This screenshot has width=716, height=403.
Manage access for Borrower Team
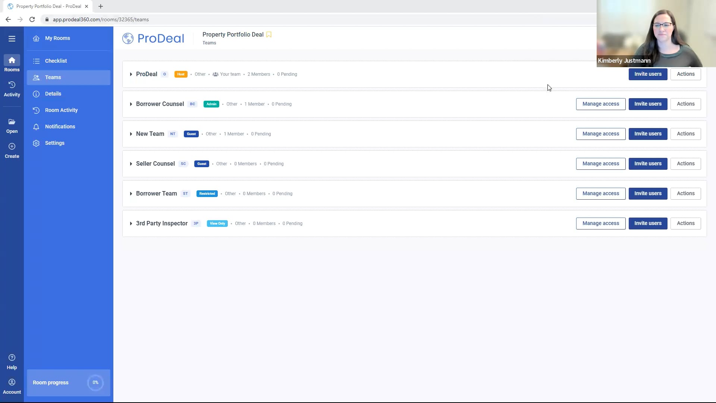coord(600,193)
